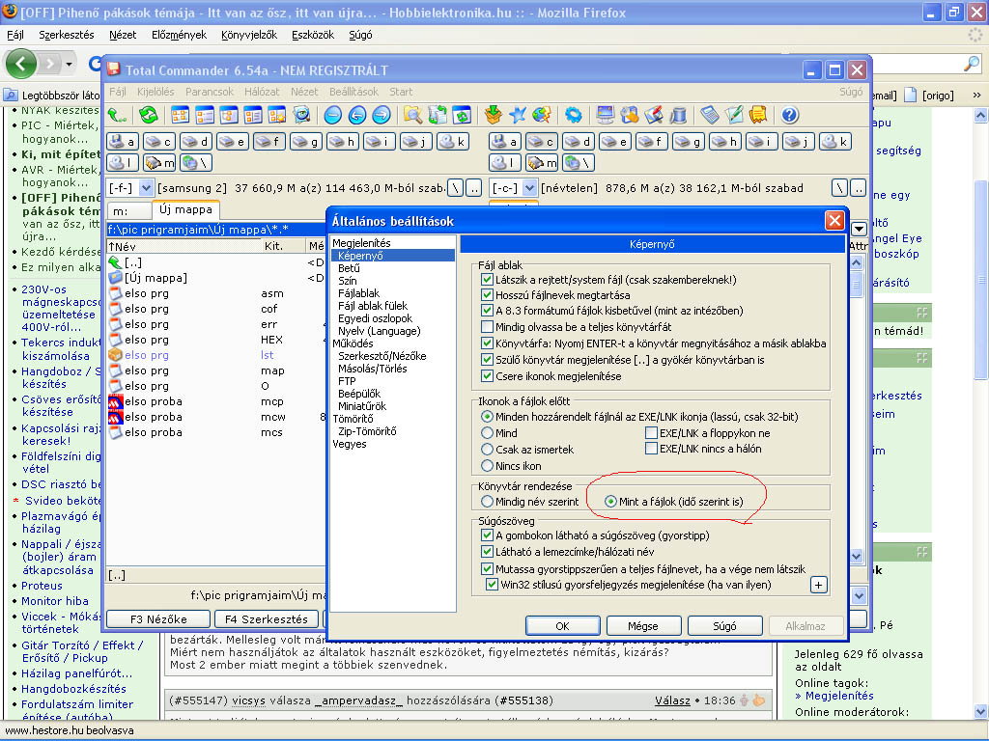Open the left panel [-f-] drive dropdown

click(x=147, y=188)
